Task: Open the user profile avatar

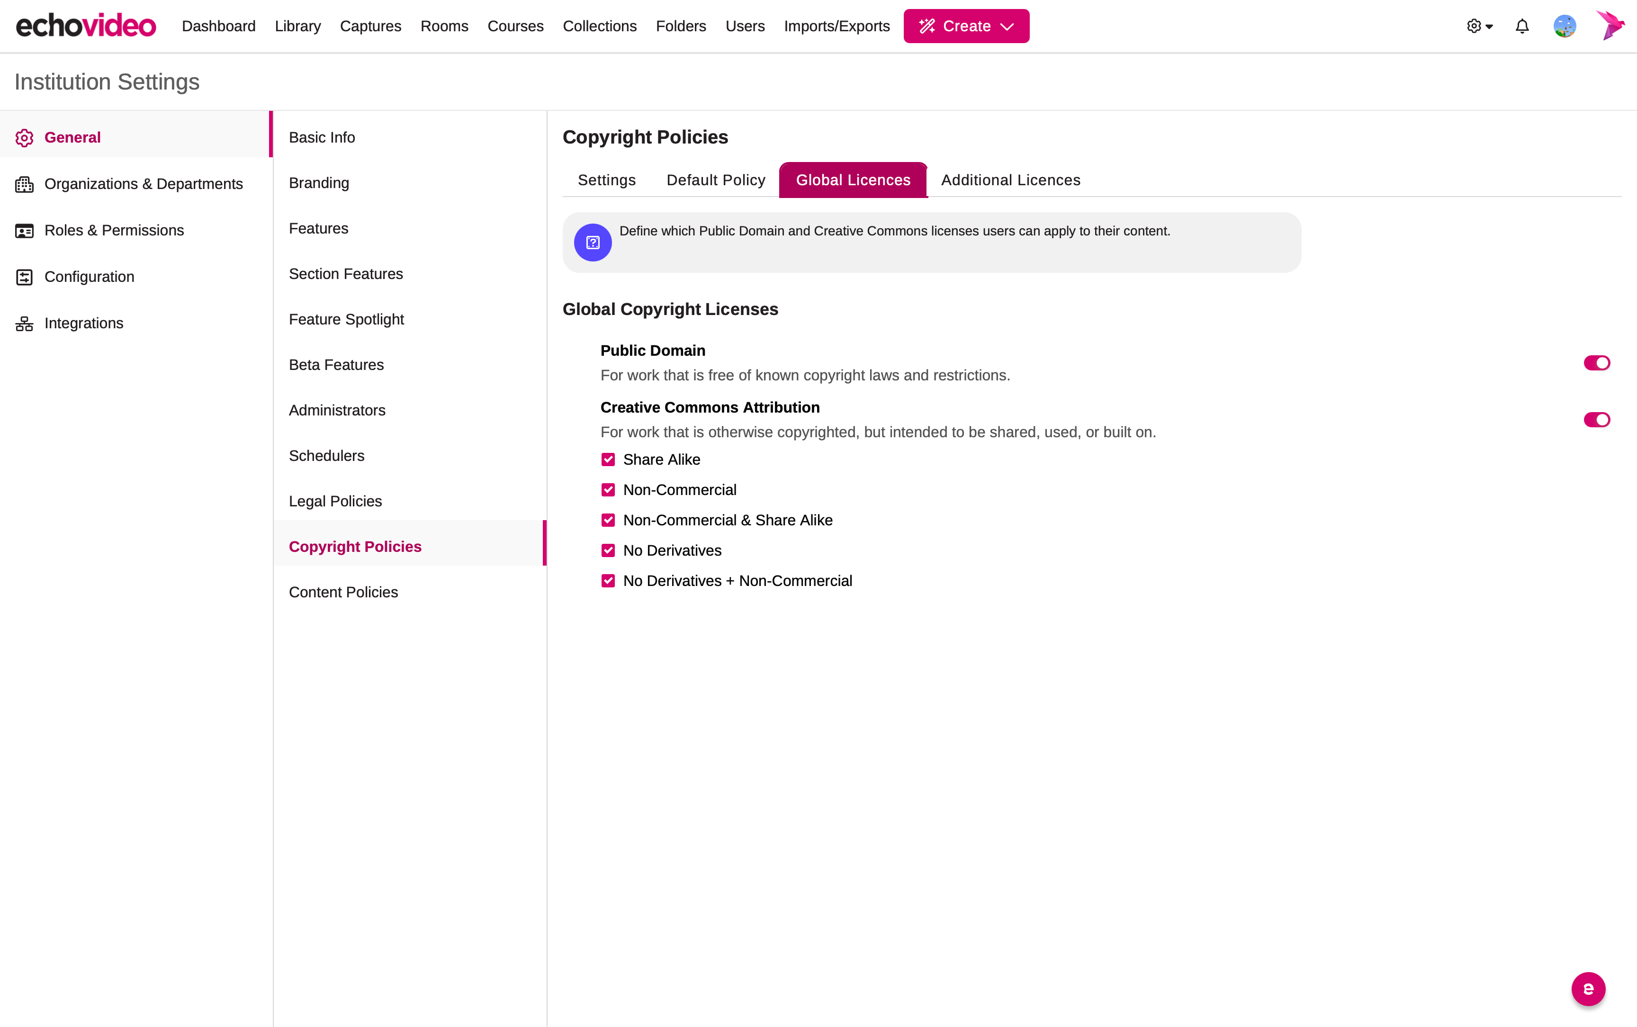Action: pyautogui.click(x=1565, y=26)
